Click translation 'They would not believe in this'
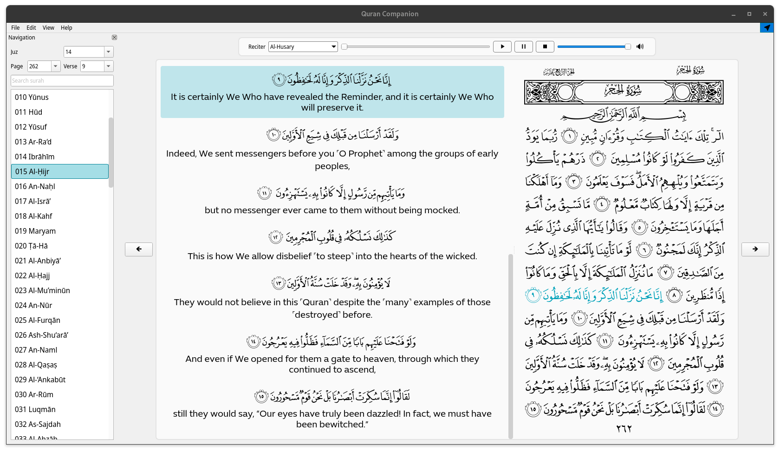Image resolution: width=780 pixels, height=452 pixels. [332, 308]
